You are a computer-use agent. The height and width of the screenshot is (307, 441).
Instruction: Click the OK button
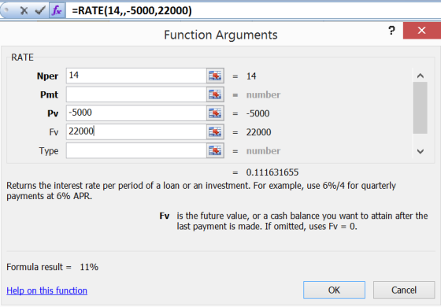(334, 290)
